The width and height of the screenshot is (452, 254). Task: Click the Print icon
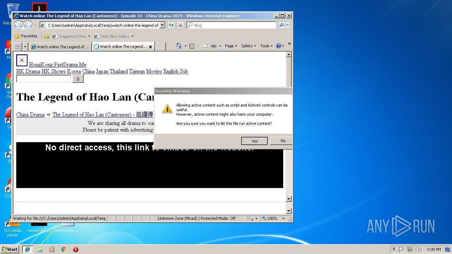pos(214,46)
